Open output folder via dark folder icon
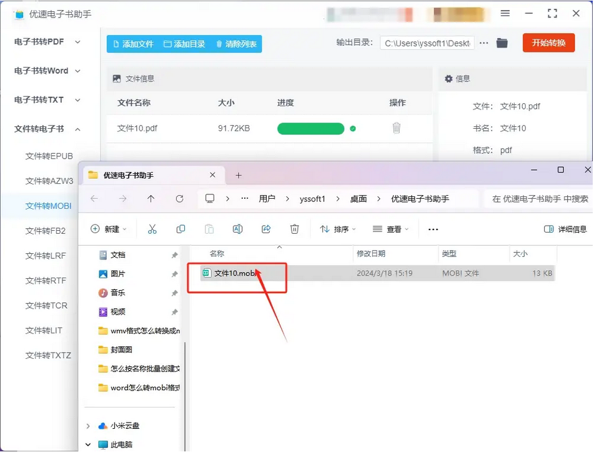Screen dimensions: 594x452 click(x=502, y=43)
